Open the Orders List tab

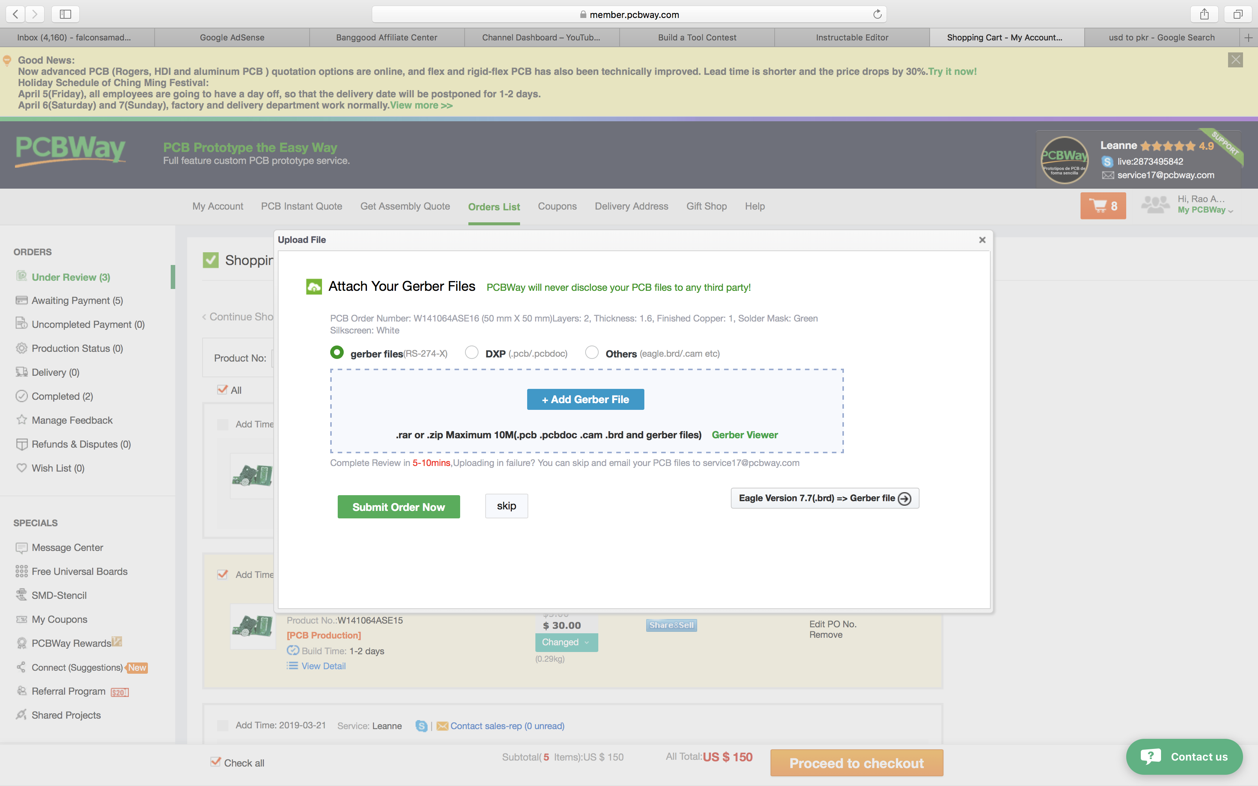[494, 207]
